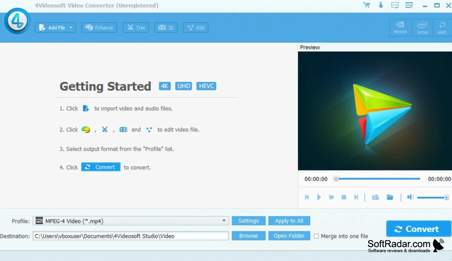This screenshot has height=261, width=452.
Task: Maximize the window
Action: click(437, 5)
